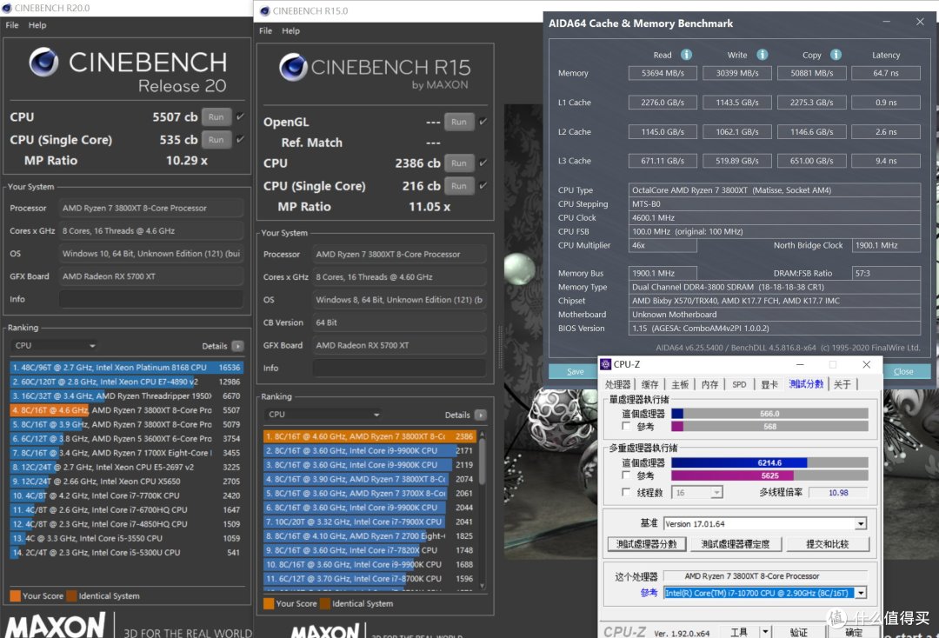The width and height of the screenshot is (939, 638).
Task: Select Ryzen 7 2700 row in R15 ranking
Action: pos(370,536)
